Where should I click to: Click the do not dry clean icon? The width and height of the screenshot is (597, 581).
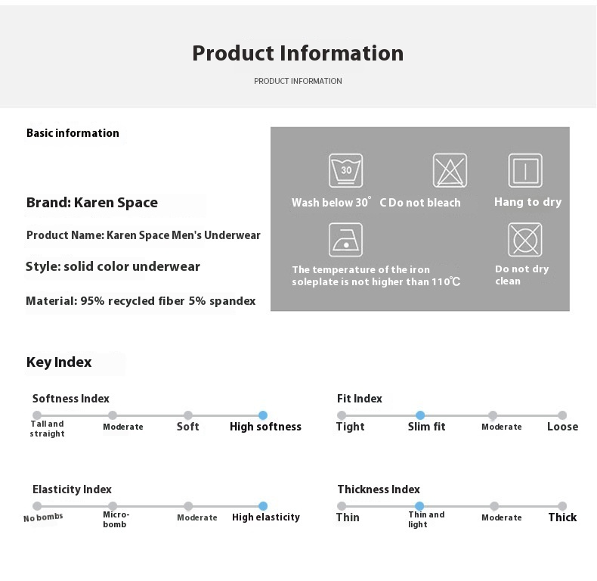(525, 240)
